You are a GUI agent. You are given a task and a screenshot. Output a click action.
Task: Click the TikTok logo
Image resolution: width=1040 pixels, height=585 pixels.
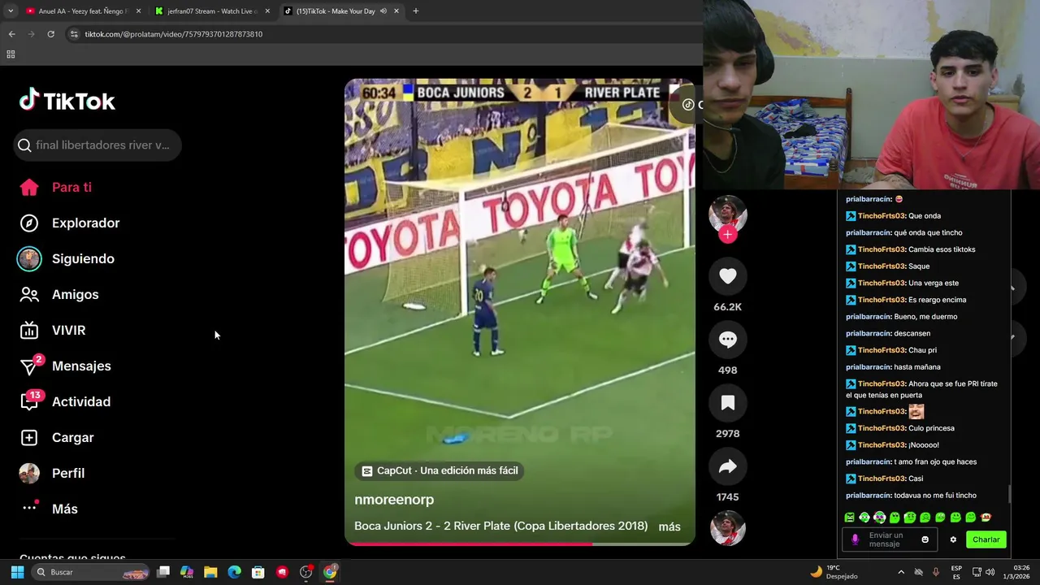pyautogui.click(x=67, y=101)
